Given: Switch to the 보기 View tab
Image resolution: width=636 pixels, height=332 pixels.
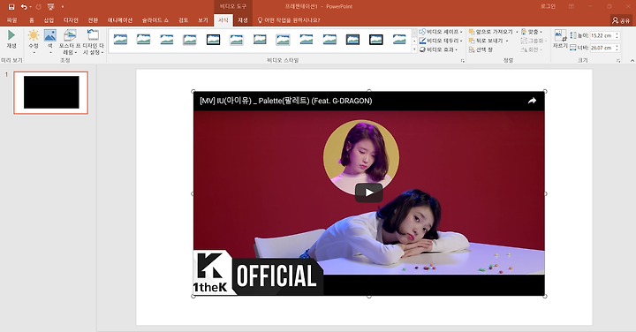Looking at the screenshot, I should [203, 19].
